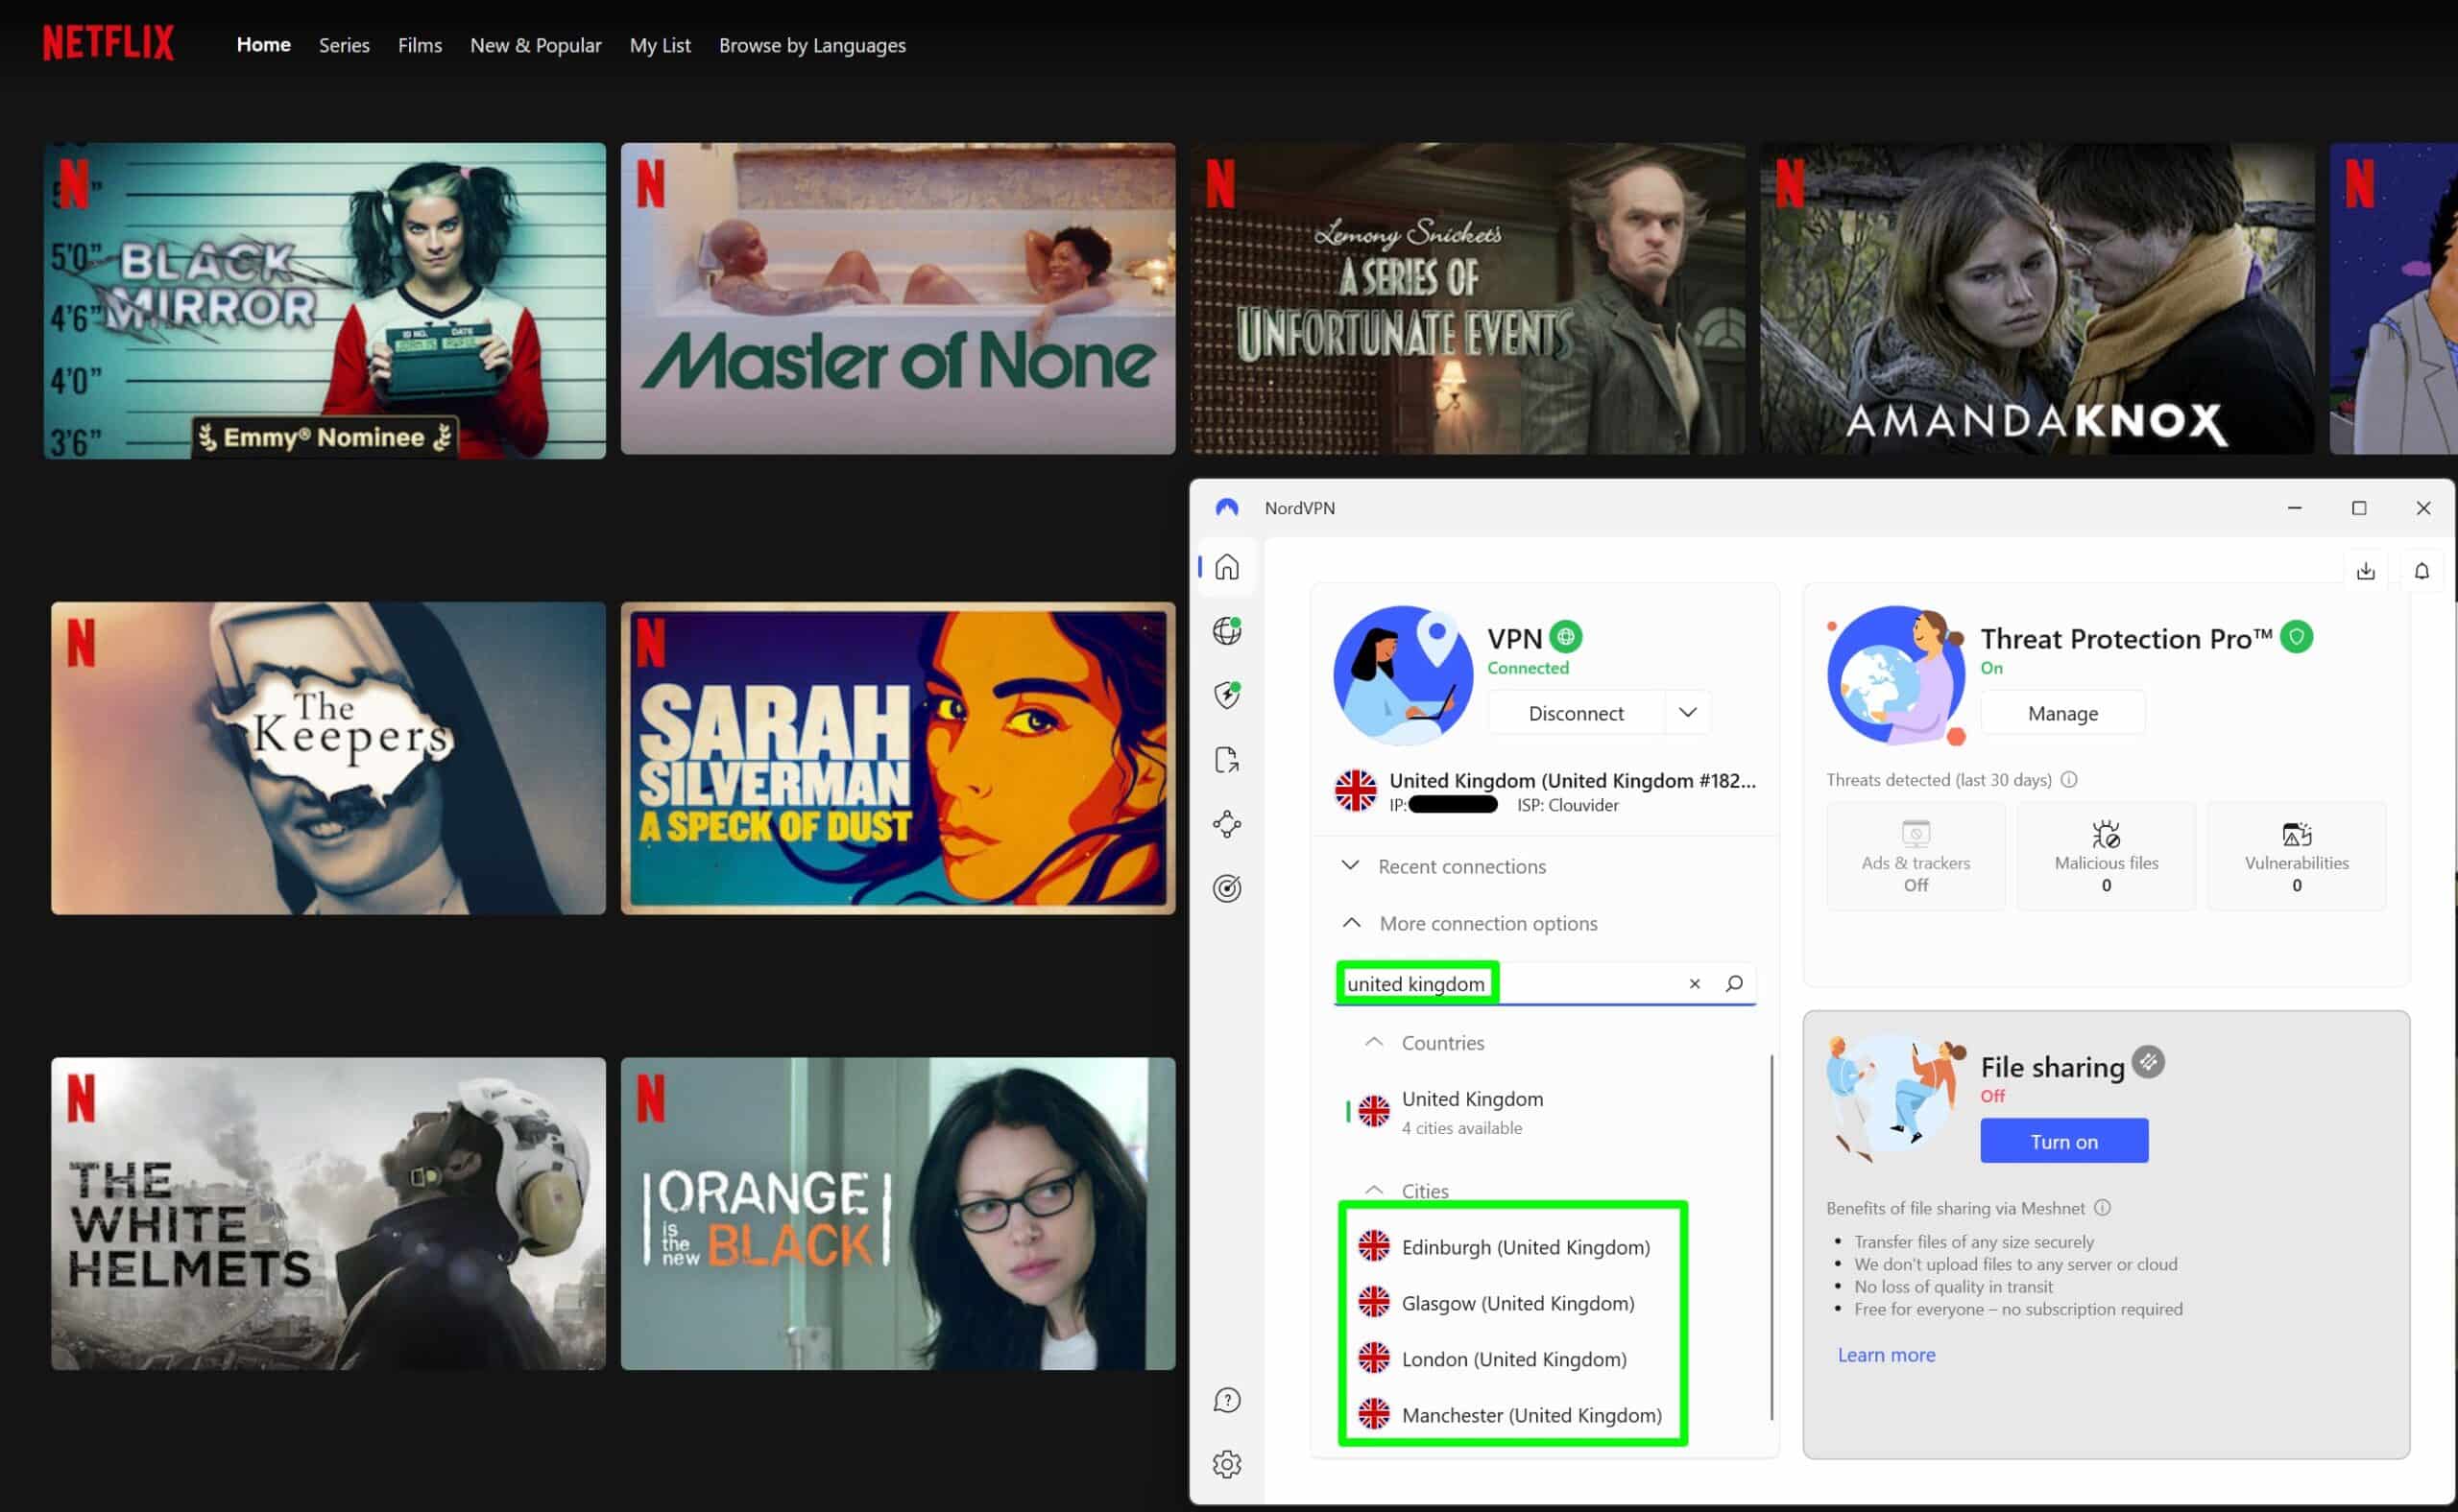This screenshot has width=2458, height=1512.
Task: Click the download updates icon in NordVPN
Action: [2365, 571]
